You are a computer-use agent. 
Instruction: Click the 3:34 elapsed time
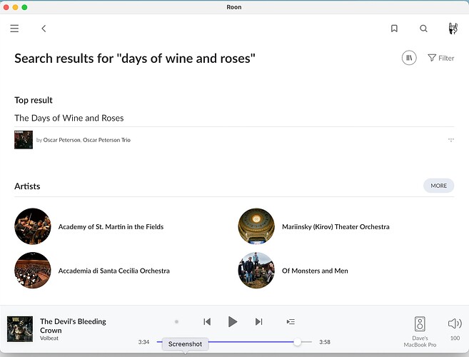point(144,342)
